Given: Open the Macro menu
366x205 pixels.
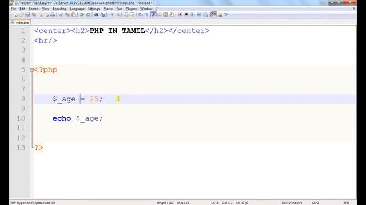Looking at the screenshot, I should tap(108, 9).
